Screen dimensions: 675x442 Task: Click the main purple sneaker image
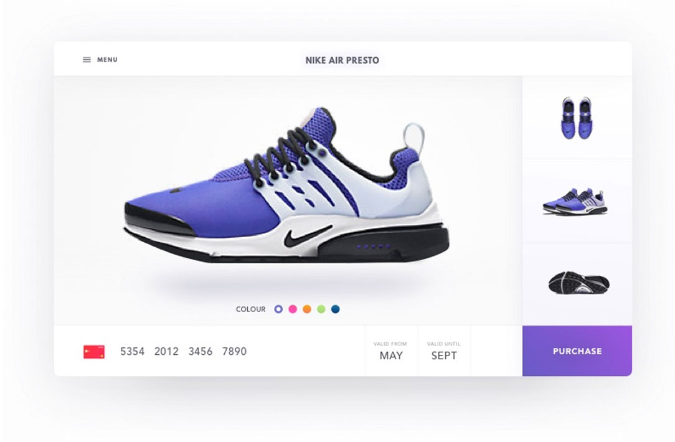286,185
